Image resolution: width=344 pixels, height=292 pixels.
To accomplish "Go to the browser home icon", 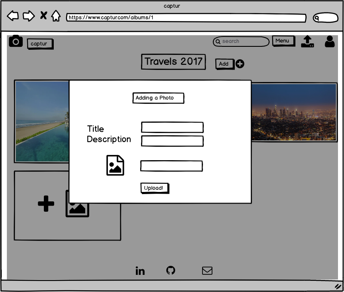I will tap(56, 16).
